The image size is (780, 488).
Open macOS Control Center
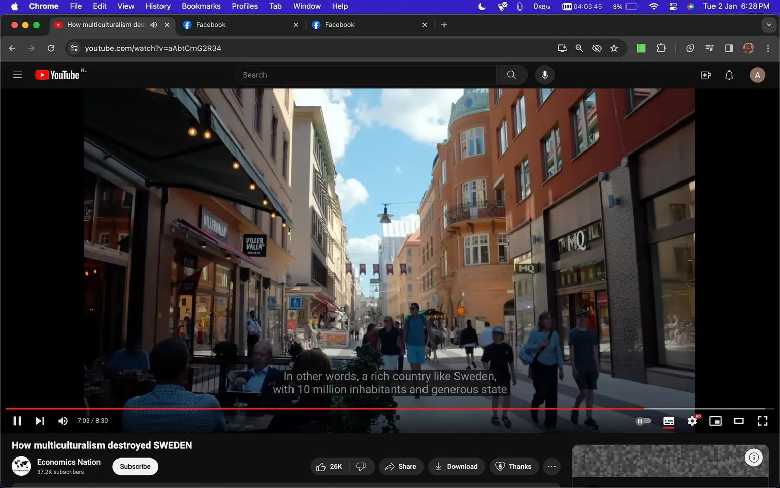coord(673,6)
